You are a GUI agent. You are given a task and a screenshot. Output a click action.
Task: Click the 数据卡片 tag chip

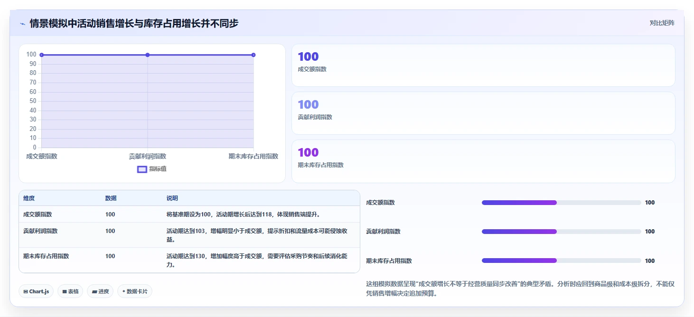(135, 291)
